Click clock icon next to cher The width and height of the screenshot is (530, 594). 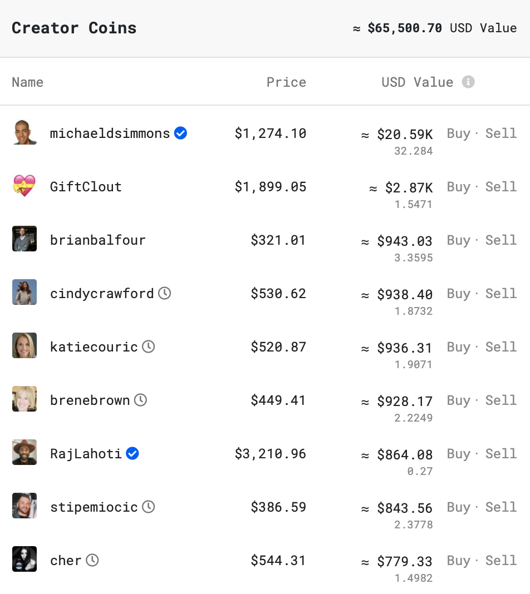pyautogui.click(x=92, y=560)
